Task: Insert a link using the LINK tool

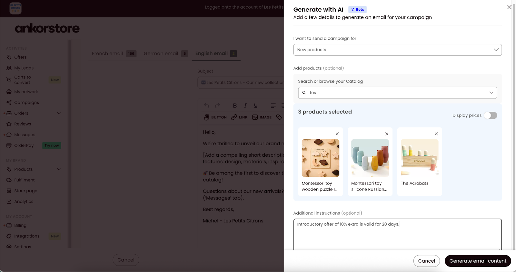Action: coord(239,117)
